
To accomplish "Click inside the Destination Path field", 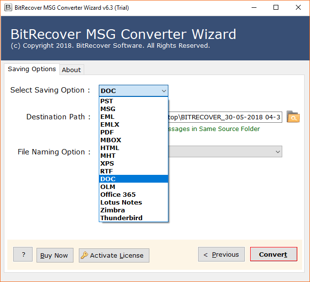I will (225, 117).
